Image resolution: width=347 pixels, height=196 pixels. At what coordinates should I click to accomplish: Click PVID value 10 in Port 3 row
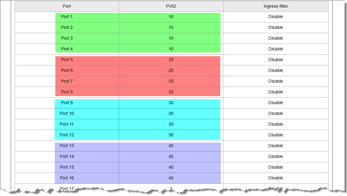click(x=171, y=38)
